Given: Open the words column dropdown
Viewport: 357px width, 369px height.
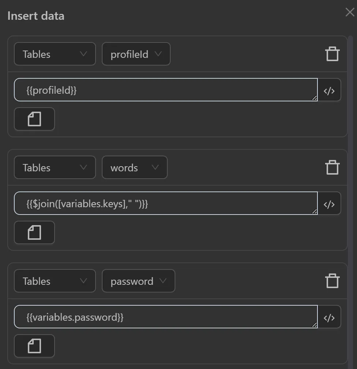Looking at the screenshot, I should 134,167.
